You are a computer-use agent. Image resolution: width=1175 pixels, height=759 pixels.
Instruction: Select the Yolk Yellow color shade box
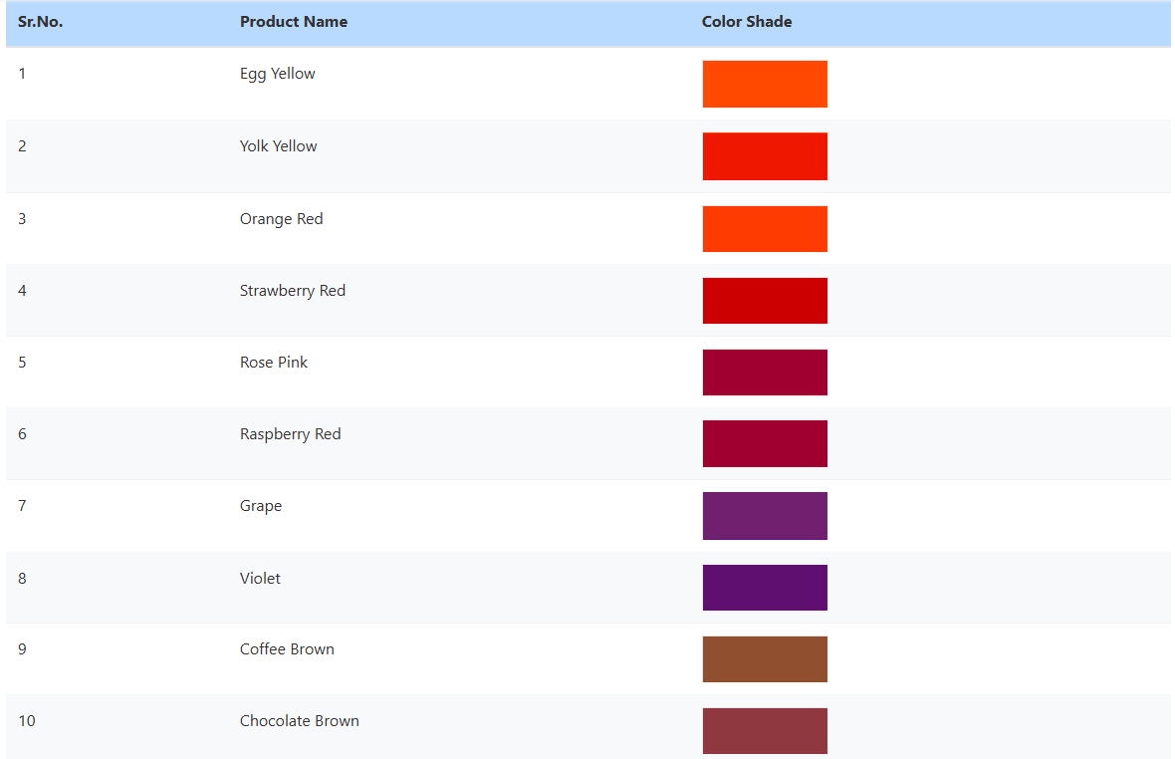coord(765,156)
